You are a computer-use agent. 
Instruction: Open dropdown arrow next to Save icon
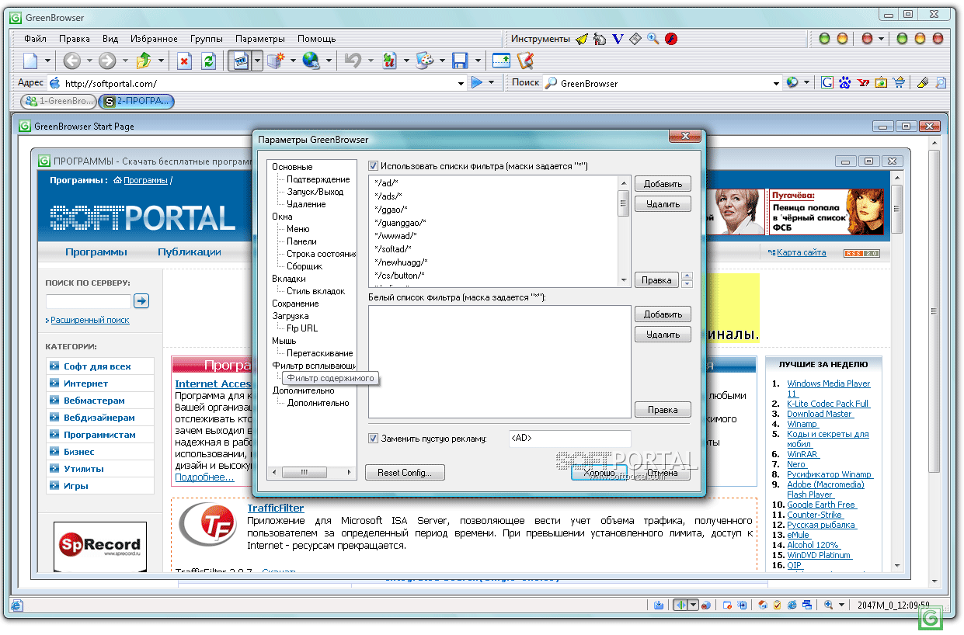(479, 61)
